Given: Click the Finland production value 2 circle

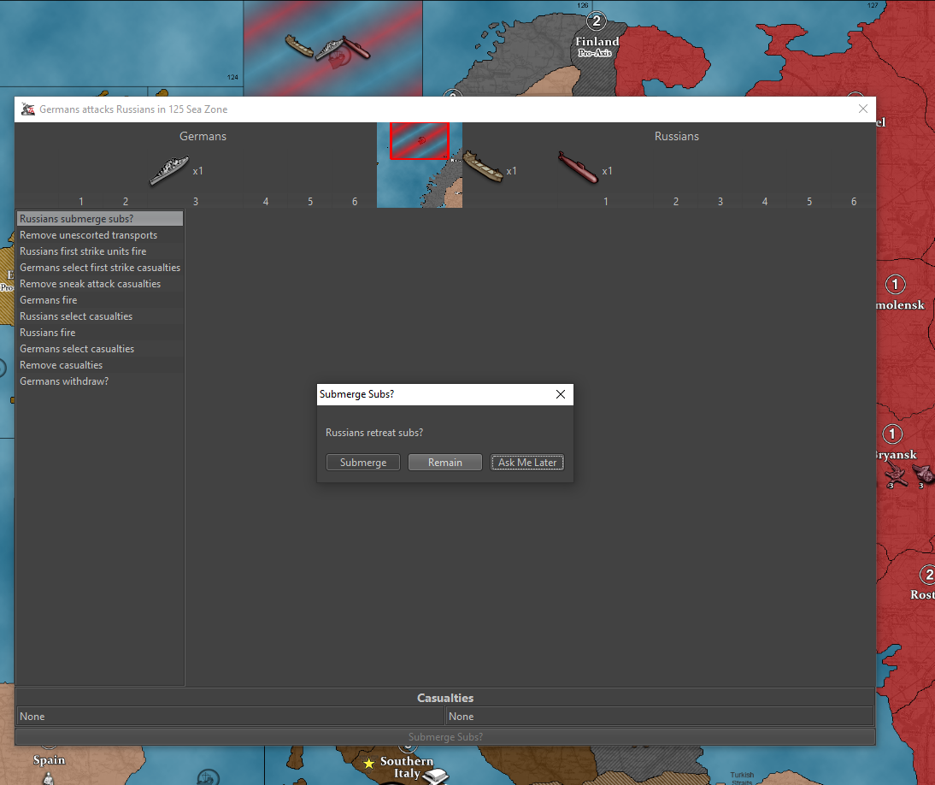Looking at the screenshot, I should [x=597, y=21].
